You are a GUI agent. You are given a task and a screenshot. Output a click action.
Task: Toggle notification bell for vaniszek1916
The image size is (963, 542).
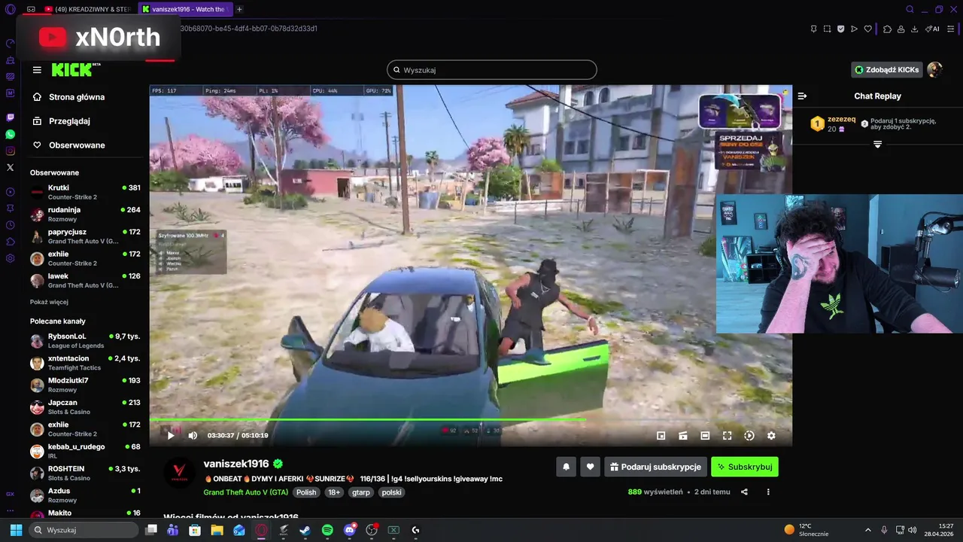(x=567, y=467)
